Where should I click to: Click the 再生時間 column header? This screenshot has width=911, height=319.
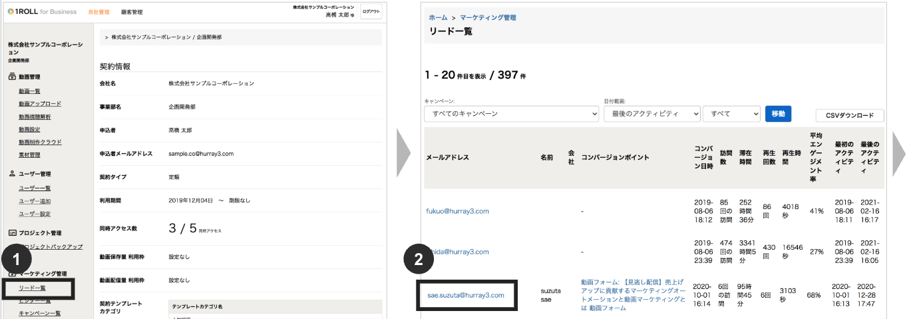tap(792, 157)
